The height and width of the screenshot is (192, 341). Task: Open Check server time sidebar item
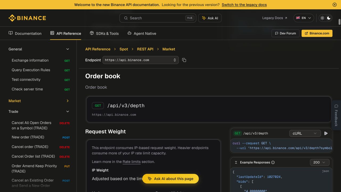(x=41, y=89)
